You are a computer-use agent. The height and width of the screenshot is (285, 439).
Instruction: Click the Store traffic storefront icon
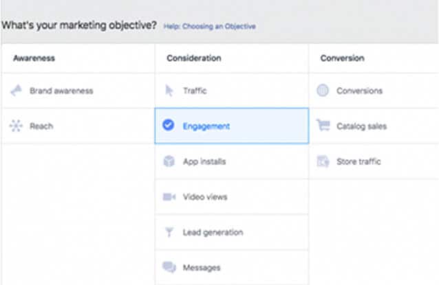point(323,162)
